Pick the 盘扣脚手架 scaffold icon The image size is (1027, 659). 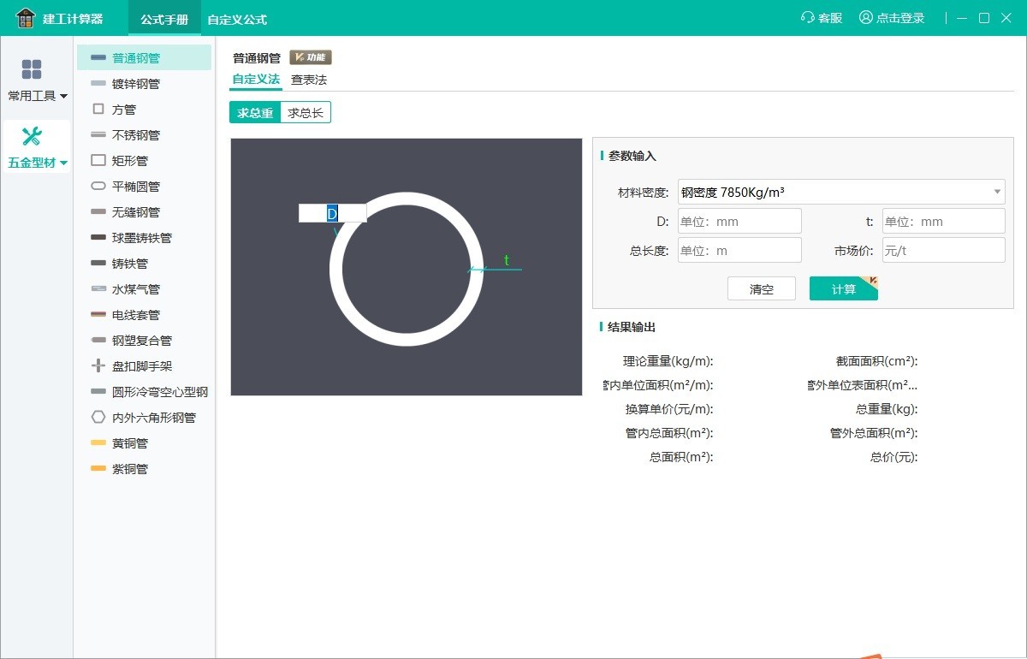click(x=98, y=366)
